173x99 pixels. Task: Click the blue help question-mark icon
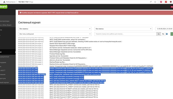167,34
